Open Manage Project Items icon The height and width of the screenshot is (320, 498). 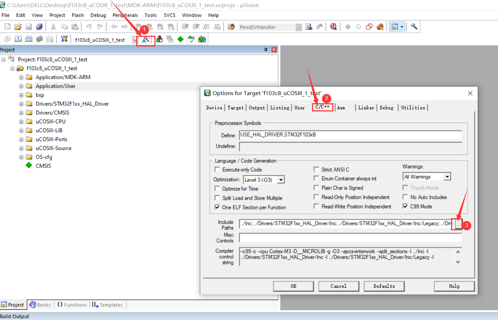click(159, 39)
